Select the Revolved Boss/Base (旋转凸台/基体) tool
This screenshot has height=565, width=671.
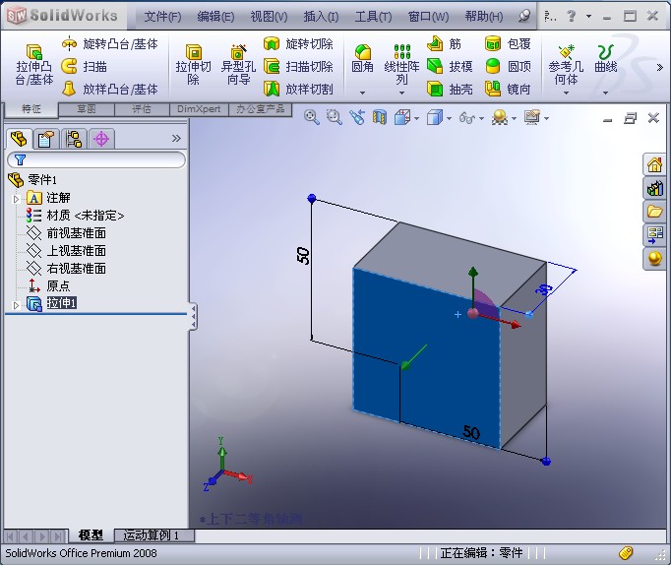[109, 43]
